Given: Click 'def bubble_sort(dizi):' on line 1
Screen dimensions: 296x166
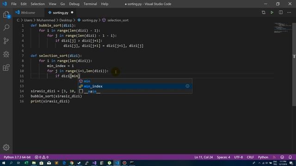Looking at the screenshot, I should (53, 25).
